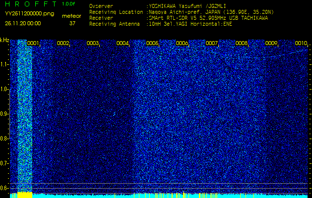
Task: Click the 0005 minute marker
Action: click(152, 43)
